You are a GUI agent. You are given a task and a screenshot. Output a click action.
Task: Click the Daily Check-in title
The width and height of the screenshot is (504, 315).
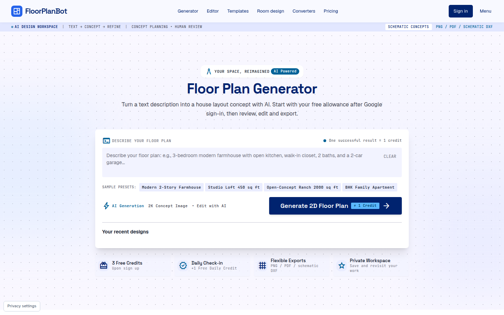[207, 263]
